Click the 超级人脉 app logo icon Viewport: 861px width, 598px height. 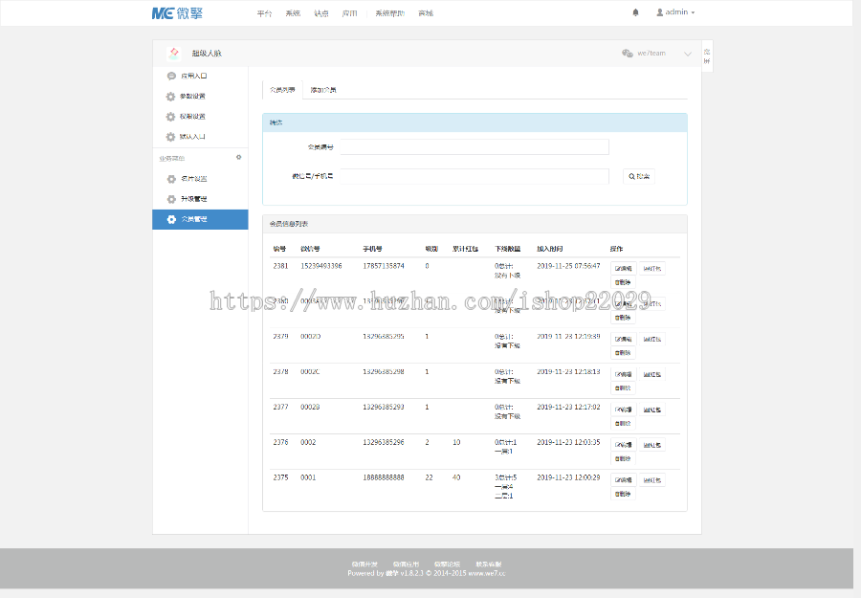(173, 53)
